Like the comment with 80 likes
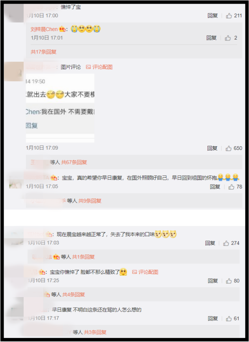Image resolution: width=249 pixels, height=342 pixels. tap(229, 281)
